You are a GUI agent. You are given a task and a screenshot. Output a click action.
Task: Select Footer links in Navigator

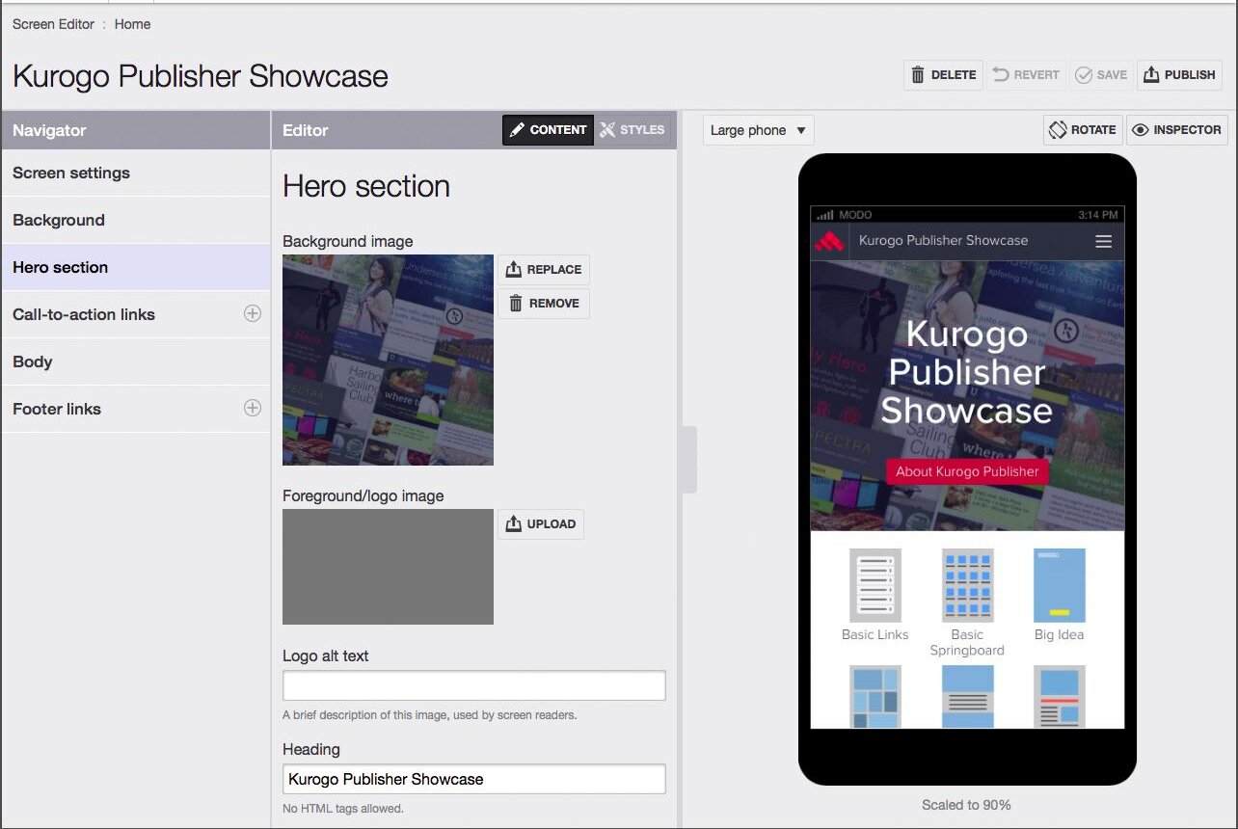[x=136, y=410]
